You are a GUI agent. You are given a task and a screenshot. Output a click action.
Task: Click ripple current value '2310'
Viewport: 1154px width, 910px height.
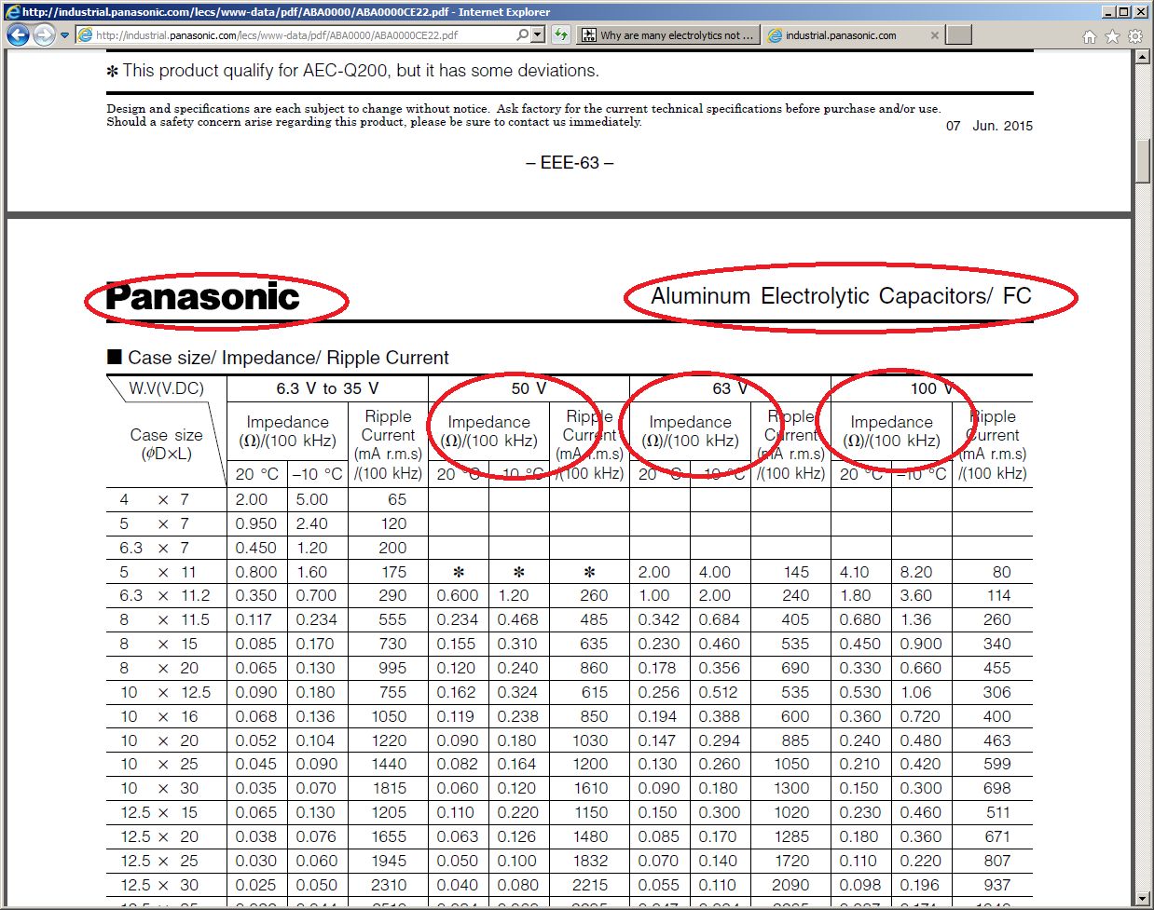(x=389, y=885)
